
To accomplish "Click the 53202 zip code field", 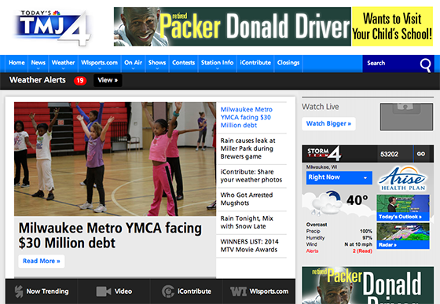I will 394,154.
